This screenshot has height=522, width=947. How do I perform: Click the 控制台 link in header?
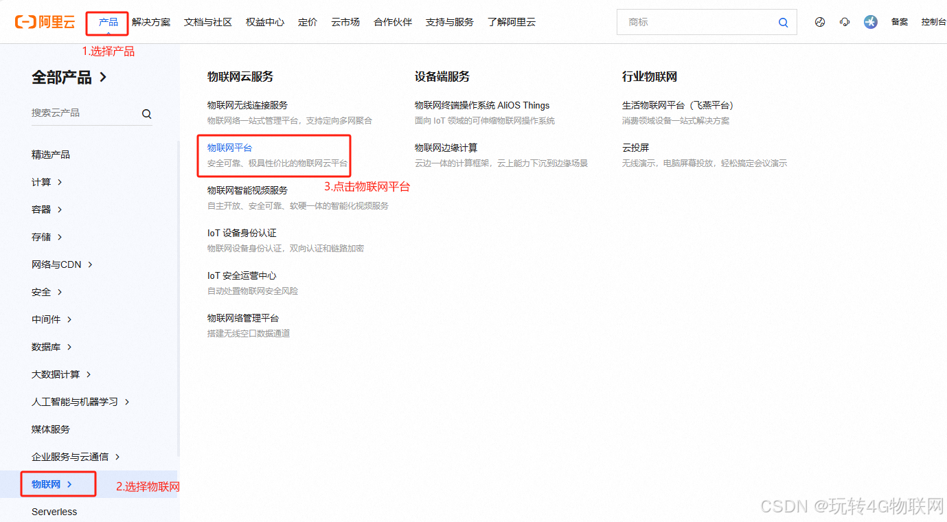pos(934,22)
